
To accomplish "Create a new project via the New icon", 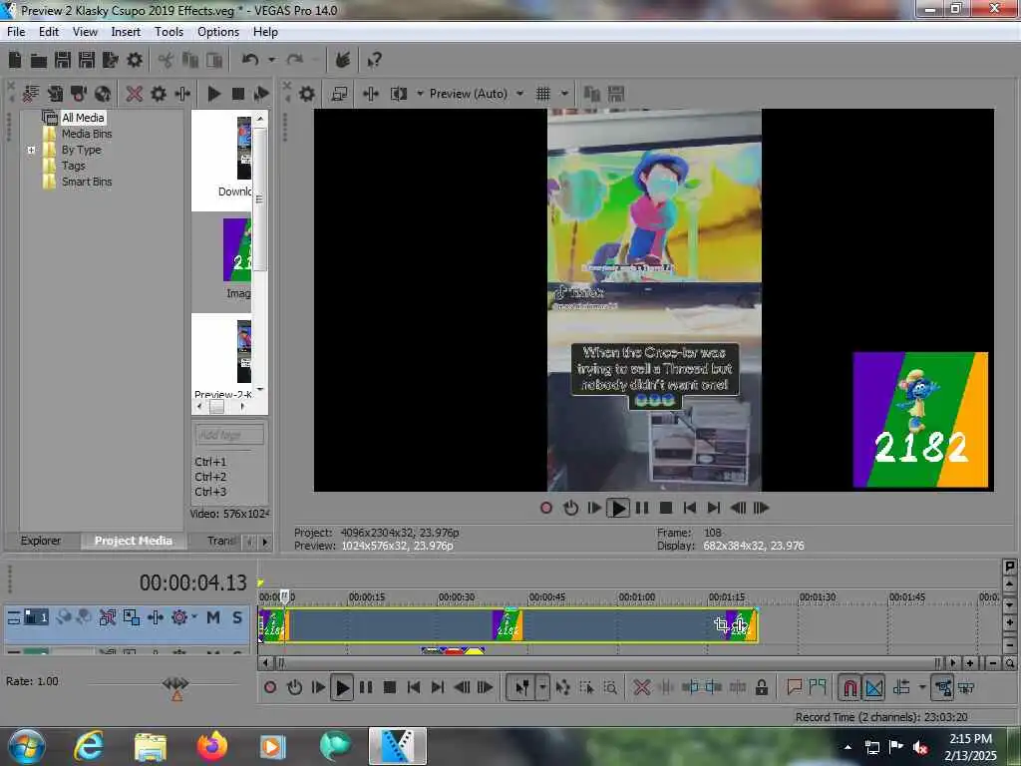I will 14,60.
